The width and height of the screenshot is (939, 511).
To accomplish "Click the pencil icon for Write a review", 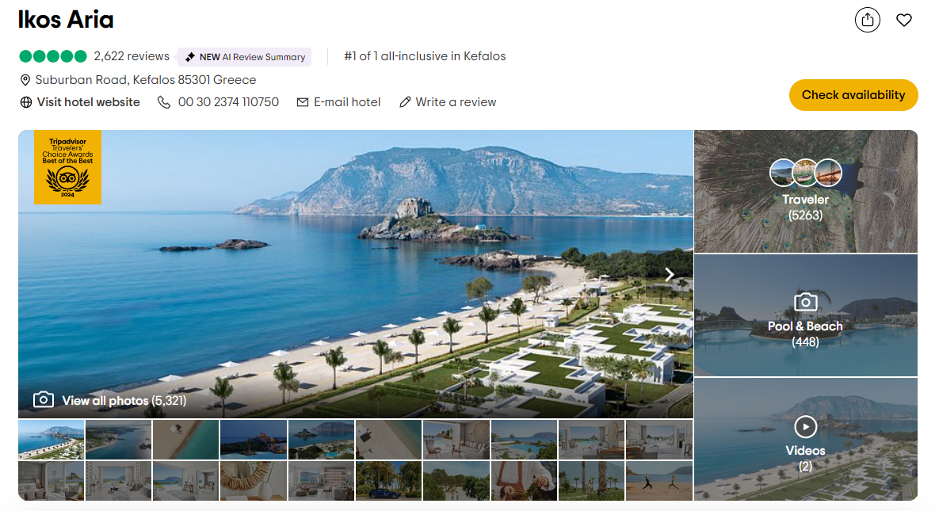I will [x=405, y=102].
